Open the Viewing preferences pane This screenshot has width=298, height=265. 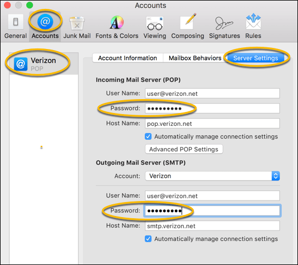pos(155,27)
